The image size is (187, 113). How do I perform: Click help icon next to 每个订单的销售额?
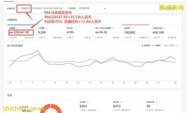coord(113,28)
